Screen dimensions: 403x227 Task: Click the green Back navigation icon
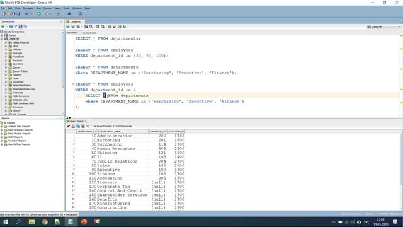point(39,14)
